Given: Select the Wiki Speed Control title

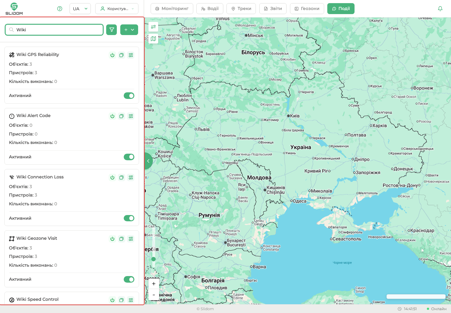Looking at the screenshot, I should coord(38,299).
